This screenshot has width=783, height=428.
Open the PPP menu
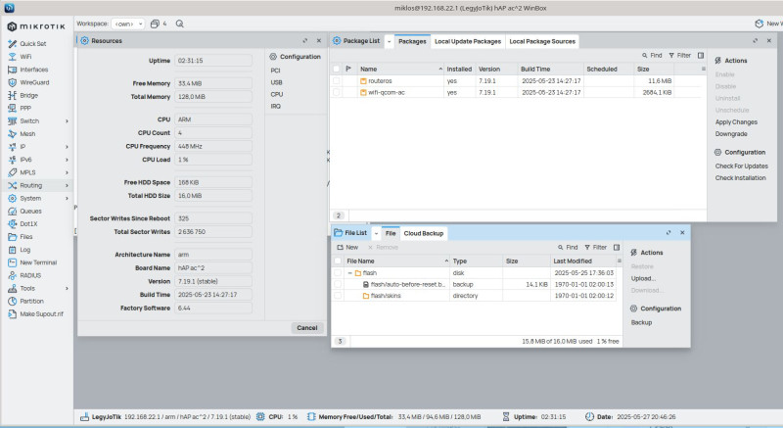(x=25, y=109)
